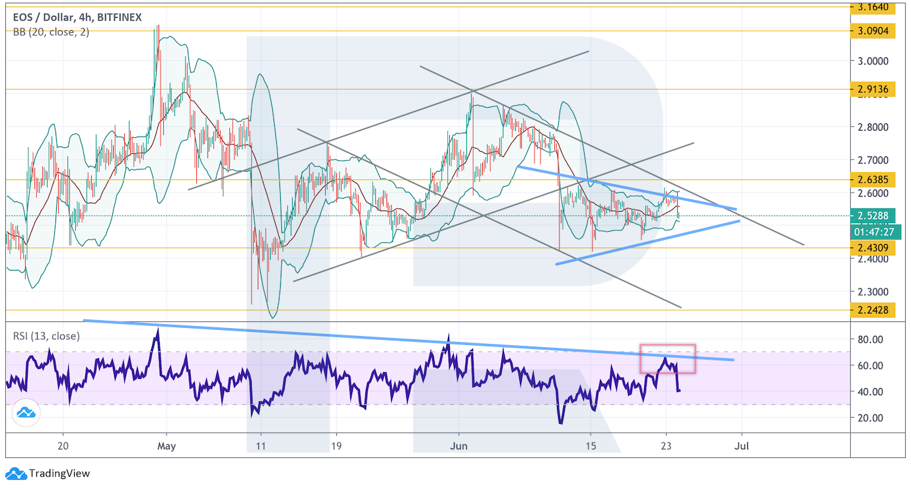
Task: Click the RSI 40.00 axis value
Action: 870,391
